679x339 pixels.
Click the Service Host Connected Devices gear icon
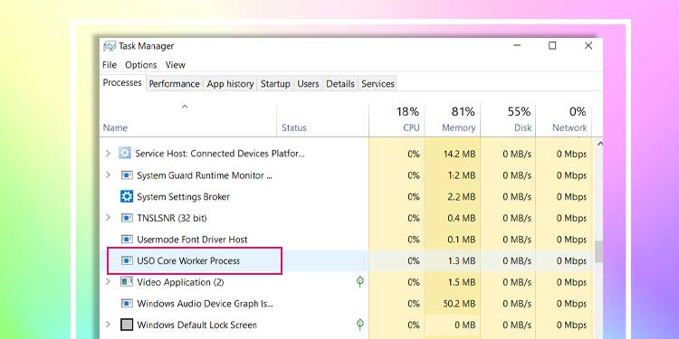125,153
